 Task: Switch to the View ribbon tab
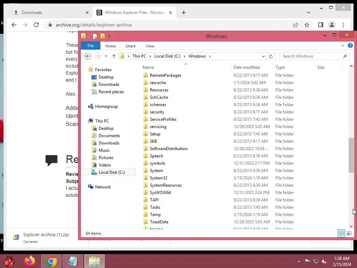pos(150,46)
